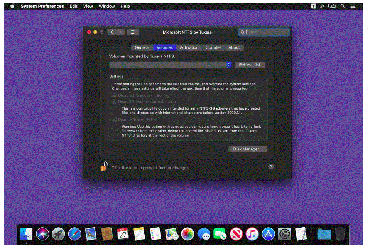Open Calendar icon showing 27
Viewport: 370px width, 250px height.
click(x=123, y=234)
